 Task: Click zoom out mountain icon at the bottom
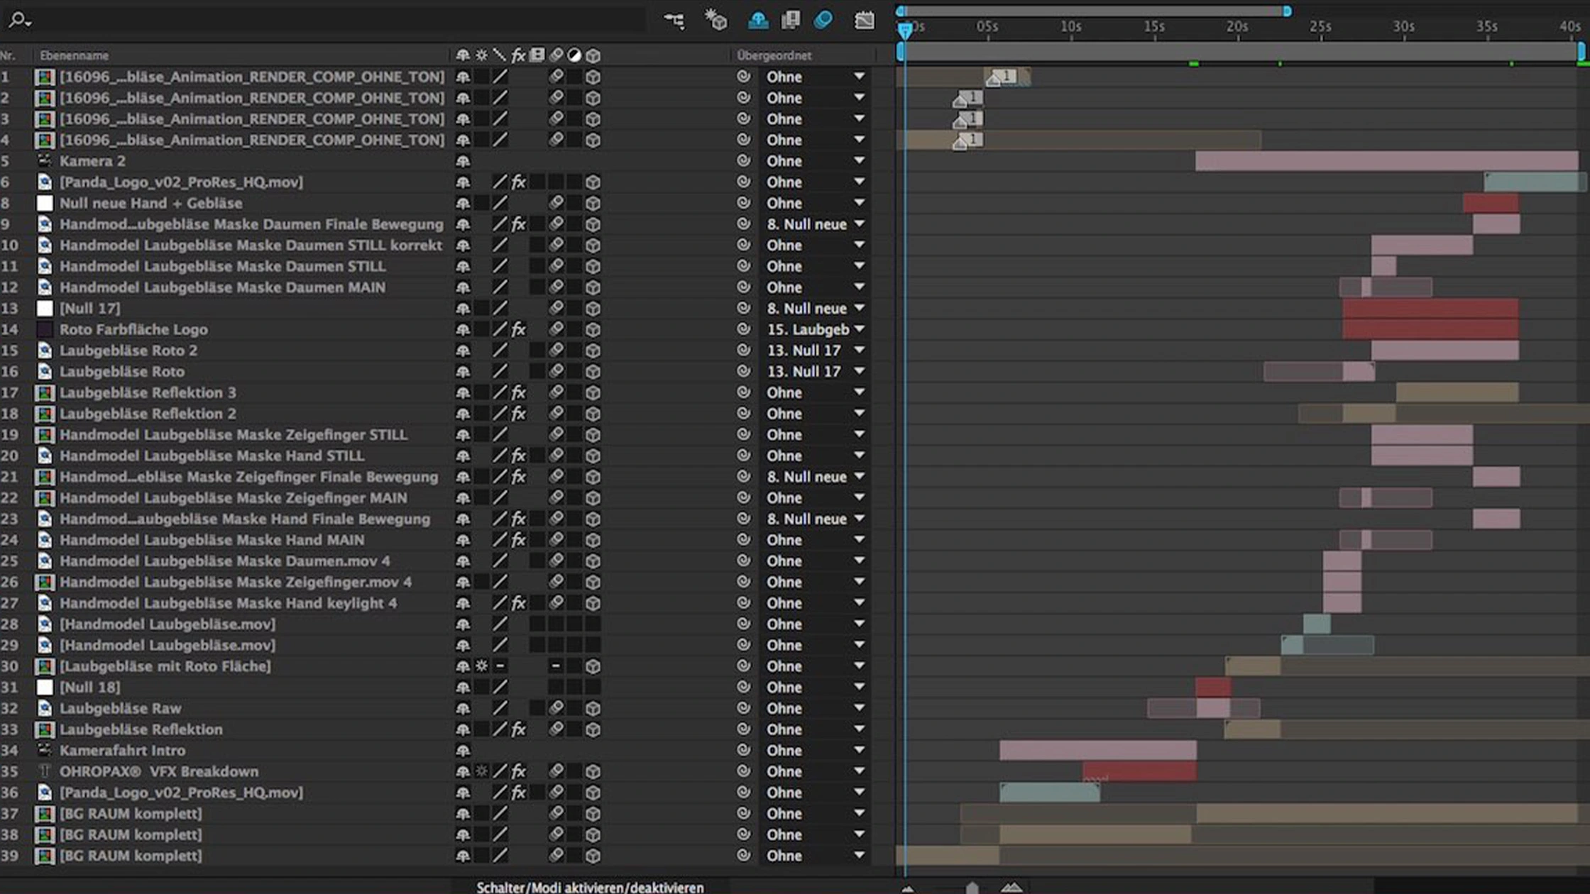point(908,888)
